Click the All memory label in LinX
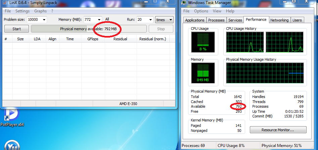318x150 pixels. (107, 19)
